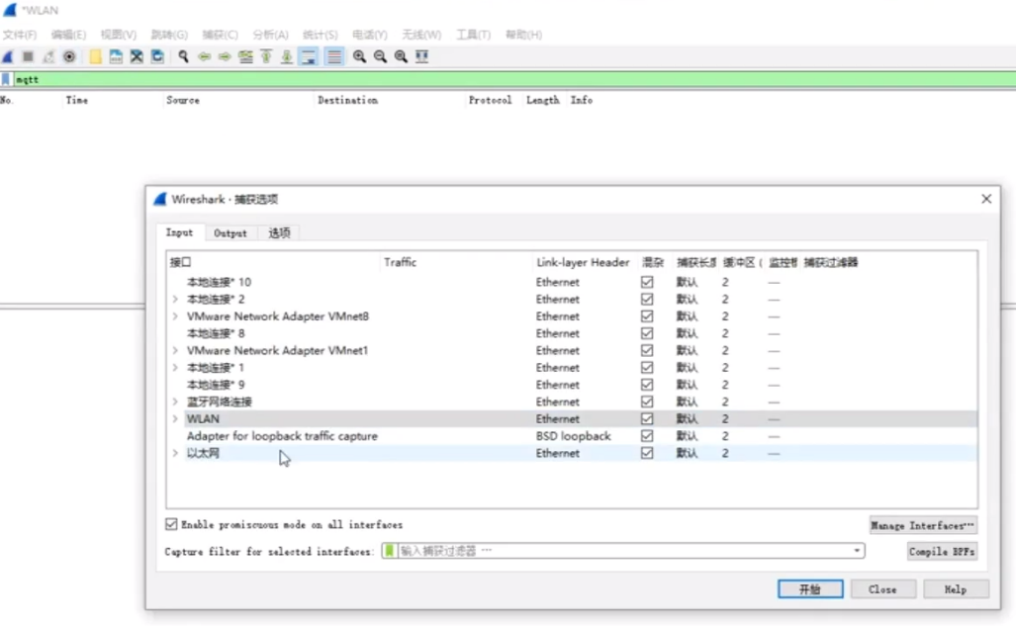This screenshot has width=1016, height=626.
Task: Click the capture filter input field
Action: point(622,551)
